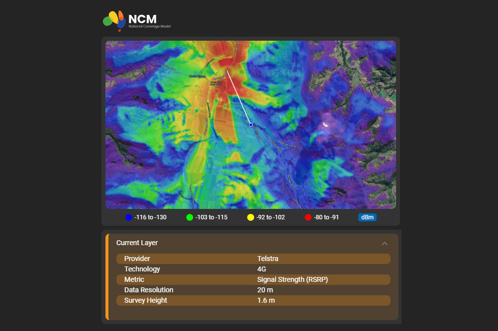The width and height of the screenshot is (498, 331).
Task: Click the green -103 to -115 legend dot
Action: point(190,217)
